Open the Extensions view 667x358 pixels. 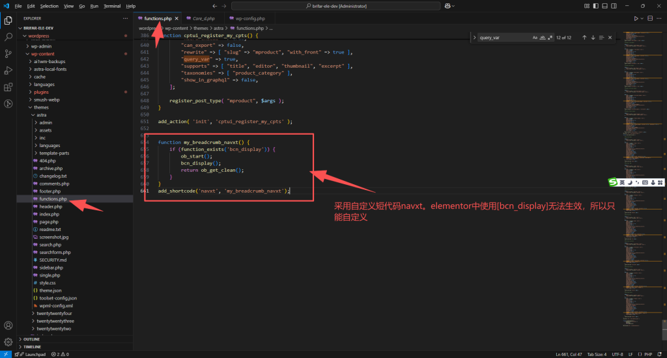coord(8,87)
